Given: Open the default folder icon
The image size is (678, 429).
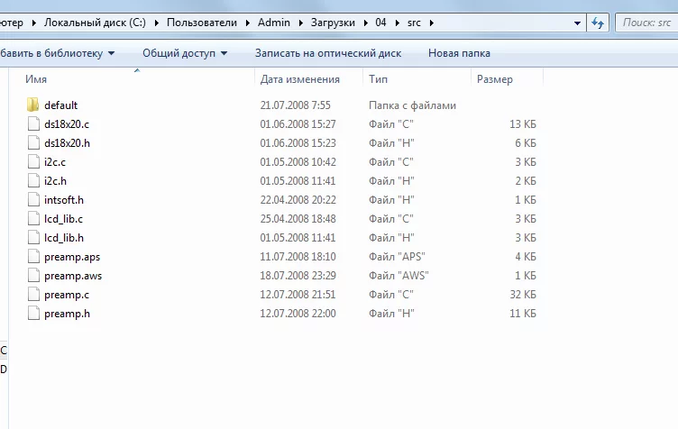Looking at the screenshot, I should pyautogui.click(x=32, y=105).
